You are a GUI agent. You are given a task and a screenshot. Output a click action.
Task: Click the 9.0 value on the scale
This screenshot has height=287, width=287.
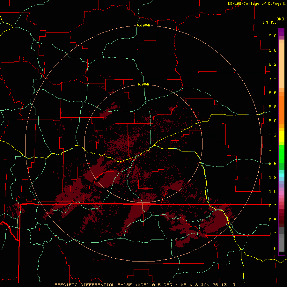point(273,50)
